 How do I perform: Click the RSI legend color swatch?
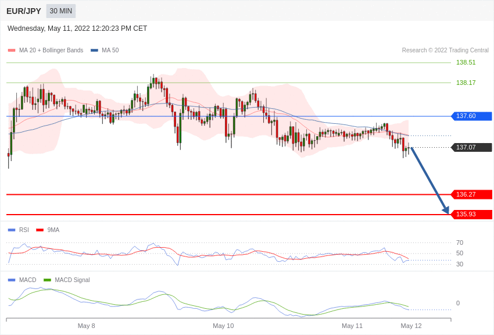[12, 230]
